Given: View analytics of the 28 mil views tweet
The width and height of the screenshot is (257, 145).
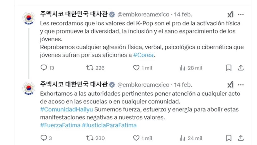Looking at the screenshot, I should pyautogui.click(x=182, y=68).
